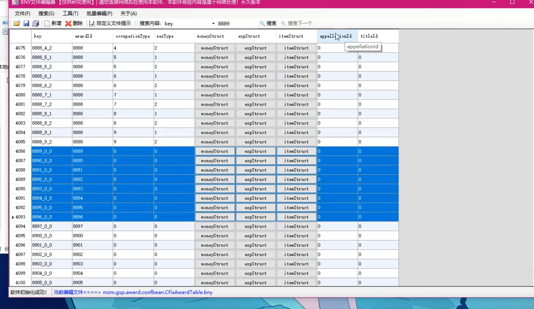
Task: Click the titleId column header
Action: pos(378,36)
